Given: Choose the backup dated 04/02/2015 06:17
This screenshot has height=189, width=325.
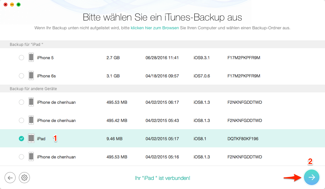Looking at the screenshot, I should [21, 102].
